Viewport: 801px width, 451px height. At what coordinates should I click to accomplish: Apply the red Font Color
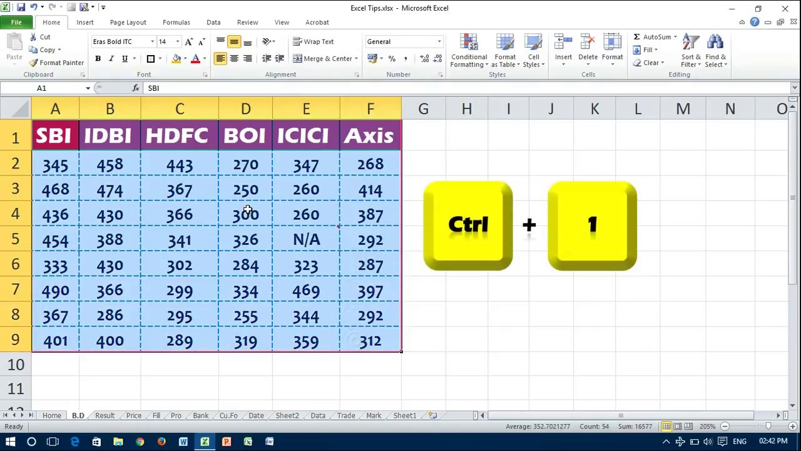(x=195, y=58)
